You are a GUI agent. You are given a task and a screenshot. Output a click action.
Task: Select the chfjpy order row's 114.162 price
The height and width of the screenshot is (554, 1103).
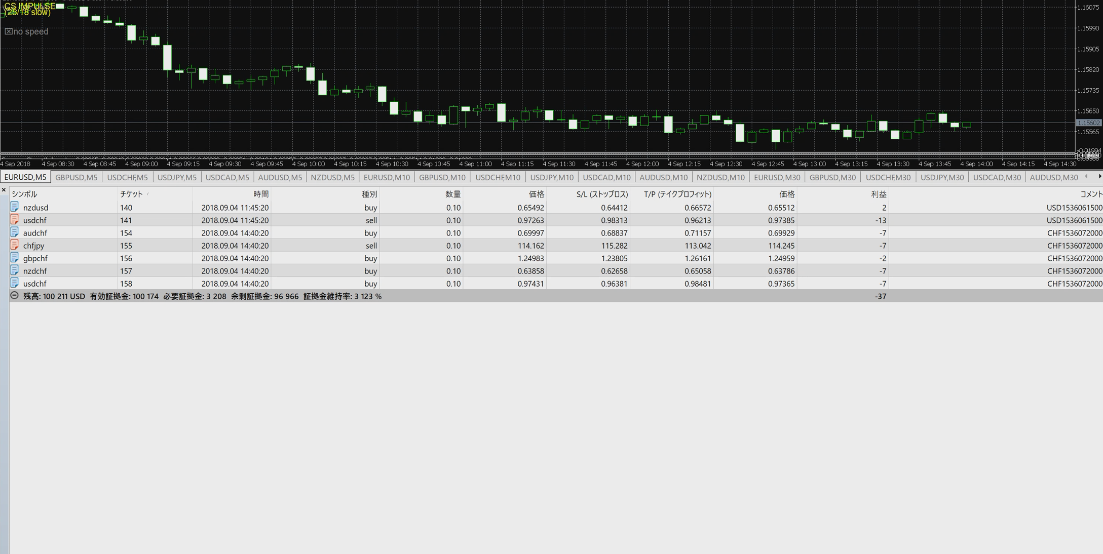click(x=530, y=246)
